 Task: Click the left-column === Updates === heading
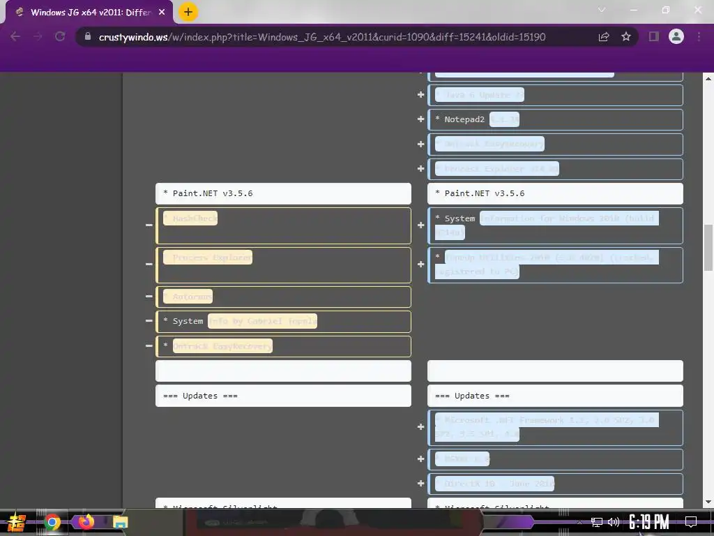[x=283, y=396]
